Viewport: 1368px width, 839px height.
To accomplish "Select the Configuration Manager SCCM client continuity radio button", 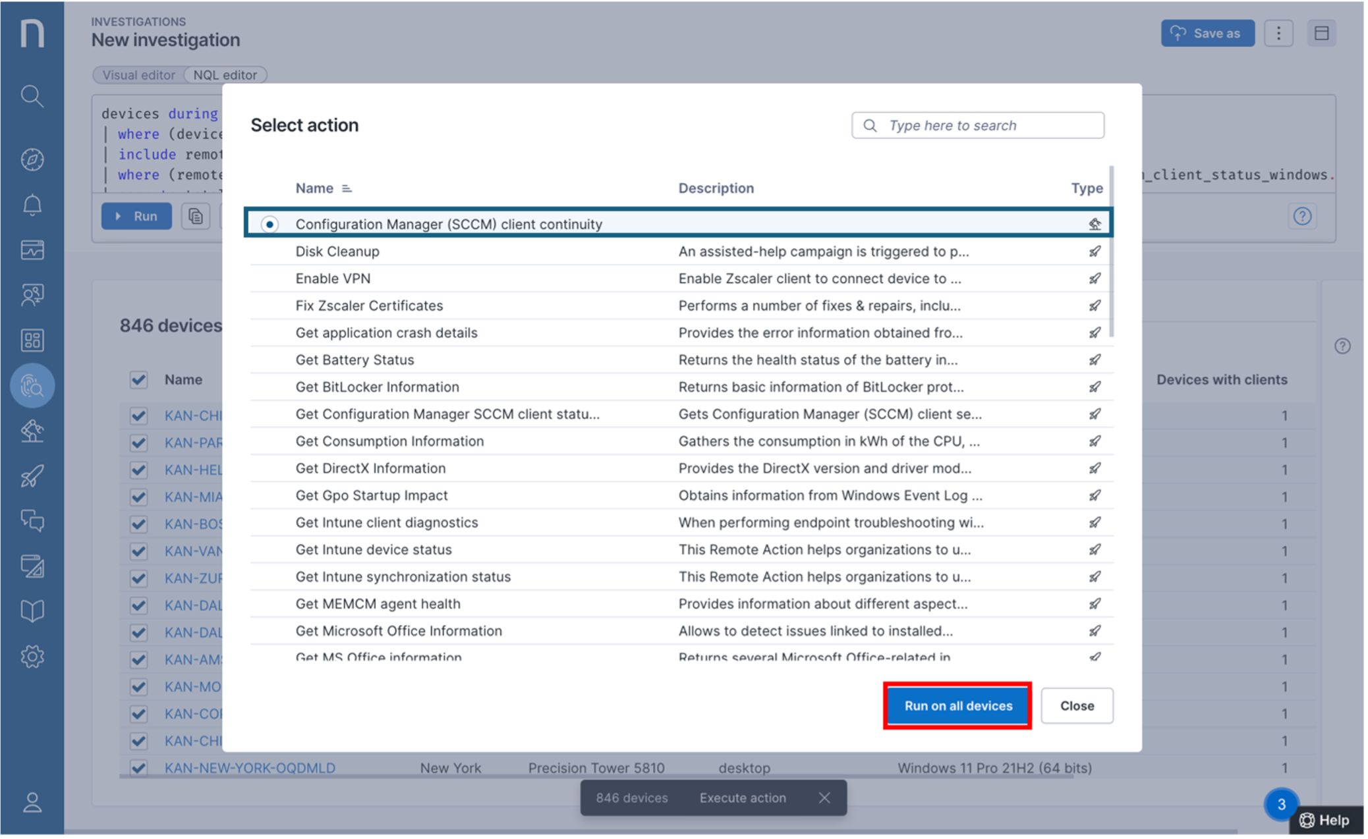I will [270, 224].
